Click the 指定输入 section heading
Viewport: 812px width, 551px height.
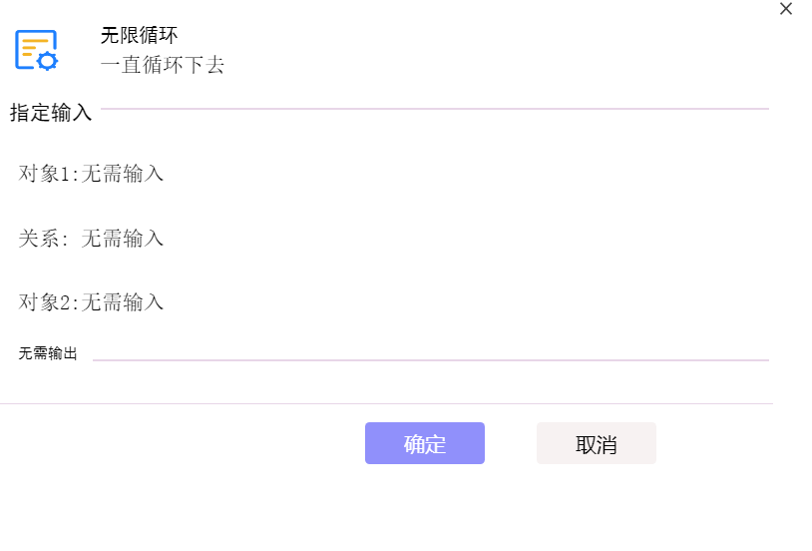[51, 113]
